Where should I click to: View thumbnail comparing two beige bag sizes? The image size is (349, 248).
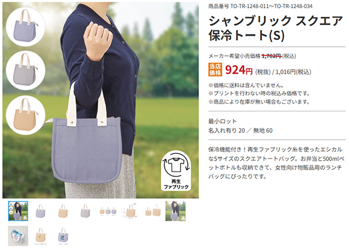153,211
